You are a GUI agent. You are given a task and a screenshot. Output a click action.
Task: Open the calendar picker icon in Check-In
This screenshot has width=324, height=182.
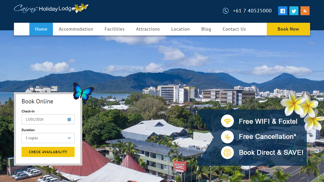click(69, 119)
